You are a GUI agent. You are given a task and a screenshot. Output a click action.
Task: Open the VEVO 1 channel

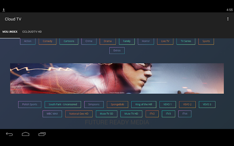point(167,104)
